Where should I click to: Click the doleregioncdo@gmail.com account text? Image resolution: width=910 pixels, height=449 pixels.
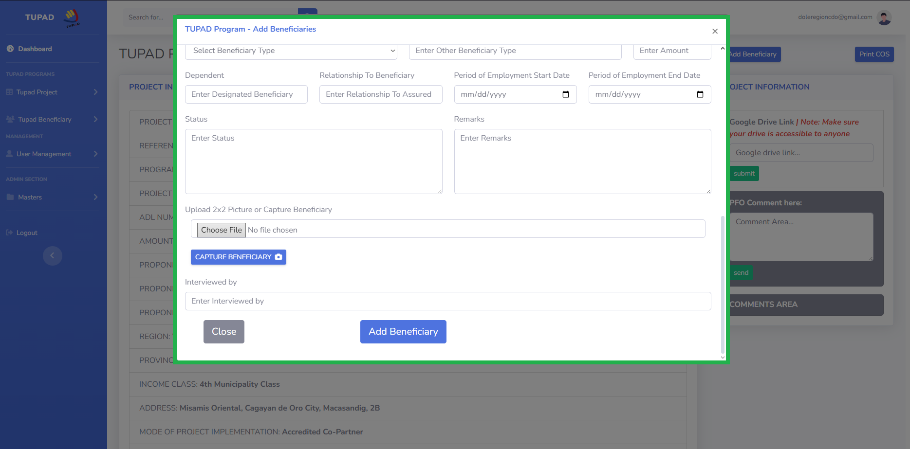pos(835,17)
